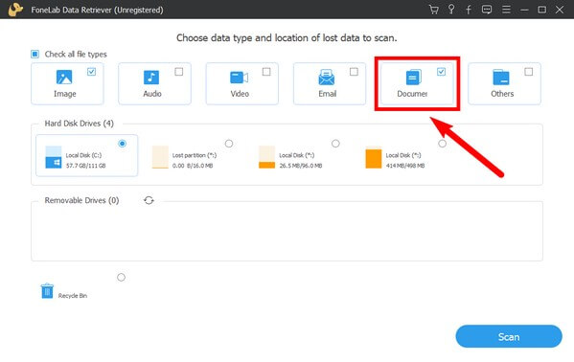Close the FoneLab Data Retriever window

click(x=560, y=10)
